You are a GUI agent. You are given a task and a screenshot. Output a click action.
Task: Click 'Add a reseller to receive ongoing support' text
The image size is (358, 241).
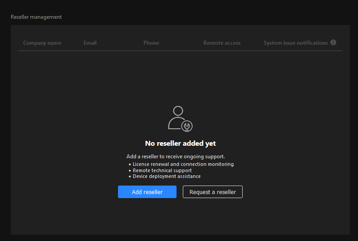pyautogui.click(x=176, y=156)
